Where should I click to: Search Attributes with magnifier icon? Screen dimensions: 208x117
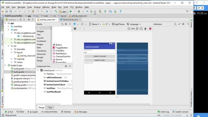click(x=175, y=24)
